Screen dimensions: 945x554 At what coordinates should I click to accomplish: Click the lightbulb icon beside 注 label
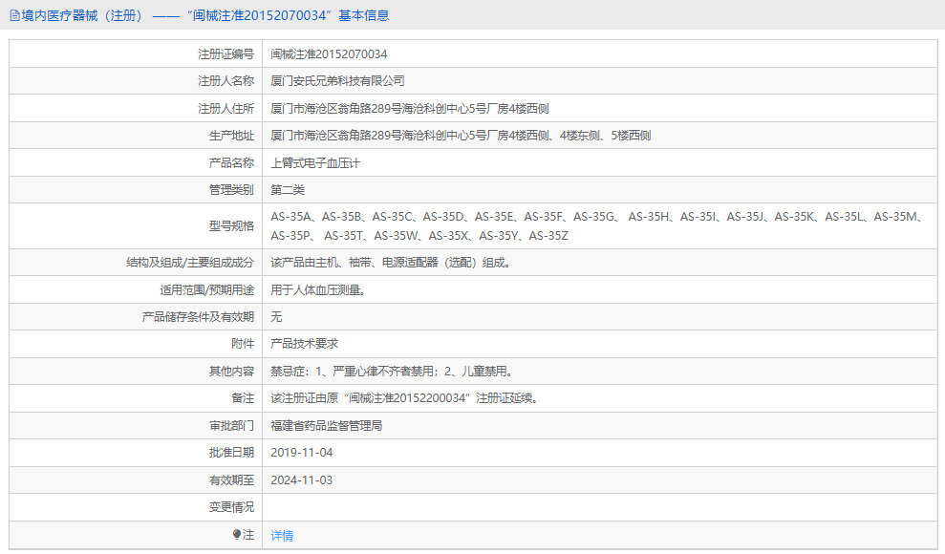click(x=237, y=534)
